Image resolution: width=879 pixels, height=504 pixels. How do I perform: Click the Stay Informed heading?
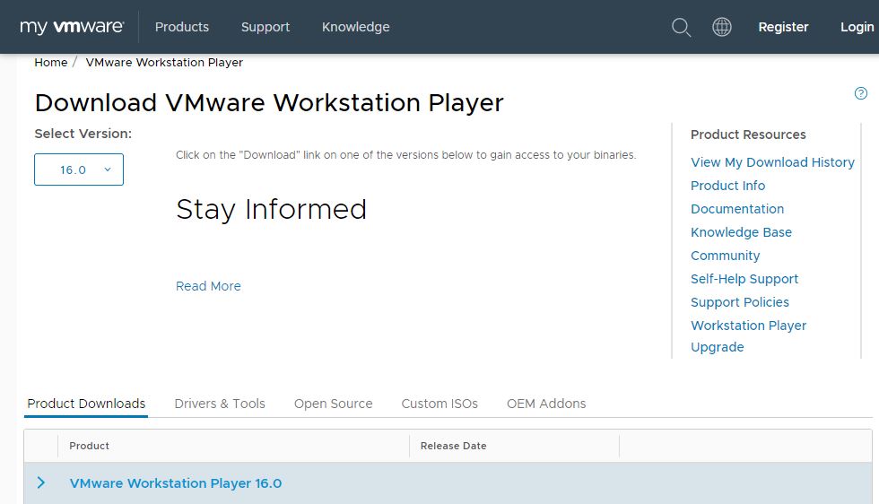pos(271,210)
